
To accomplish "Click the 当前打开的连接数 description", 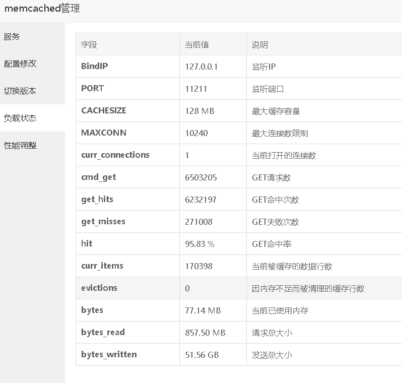I will pos(284,155).
